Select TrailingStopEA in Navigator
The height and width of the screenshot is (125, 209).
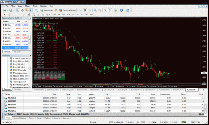pyautogui.click(x=19, y=82)
